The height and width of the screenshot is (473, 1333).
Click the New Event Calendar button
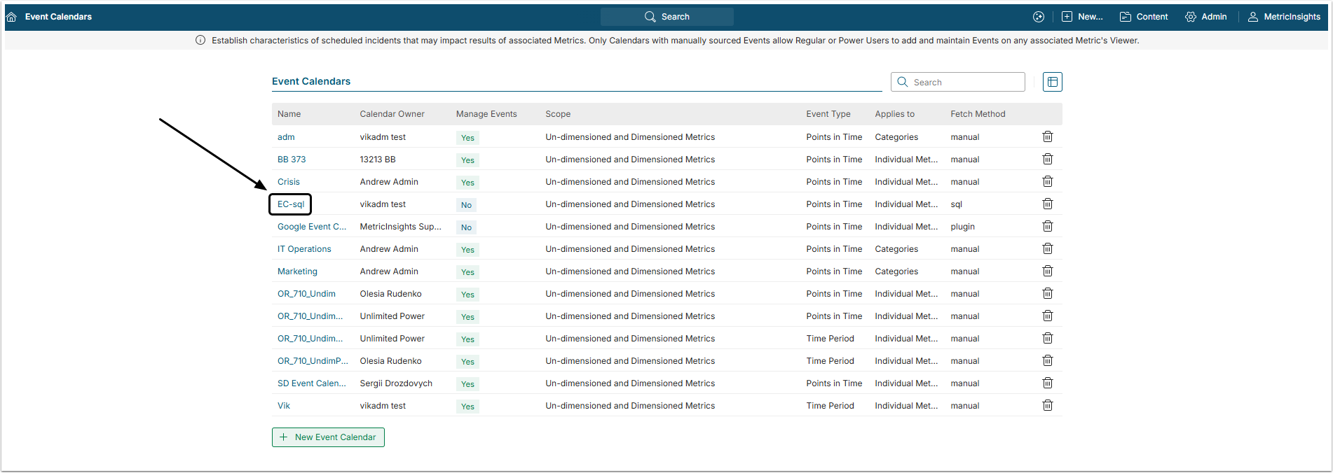pos(328,437)
